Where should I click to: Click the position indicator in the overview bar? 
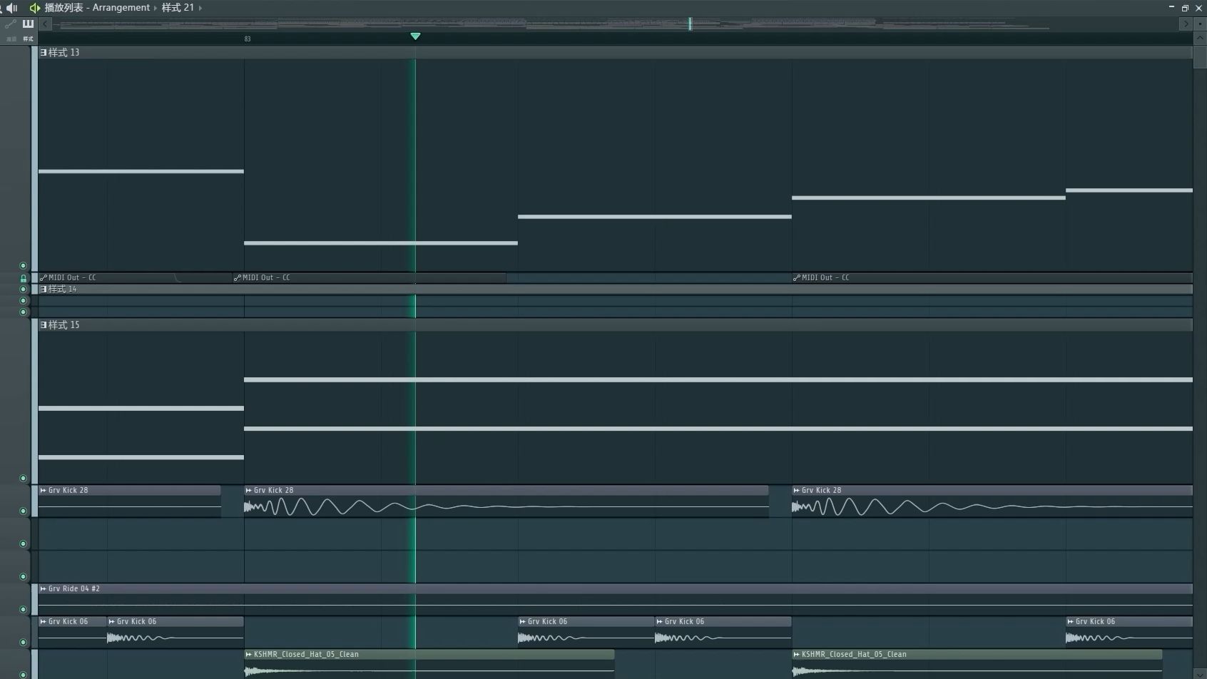point(690,24)
